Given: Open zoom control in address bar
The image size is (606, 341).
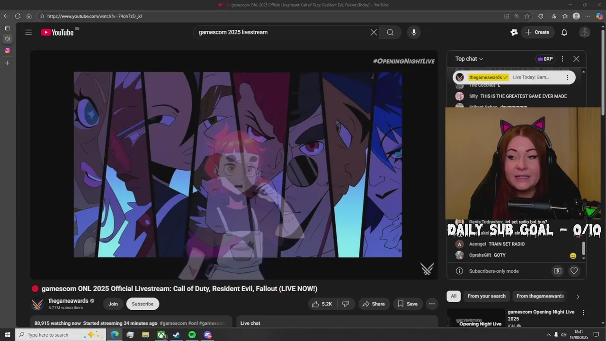Looking at the screenshot, I should coord(517,16).
